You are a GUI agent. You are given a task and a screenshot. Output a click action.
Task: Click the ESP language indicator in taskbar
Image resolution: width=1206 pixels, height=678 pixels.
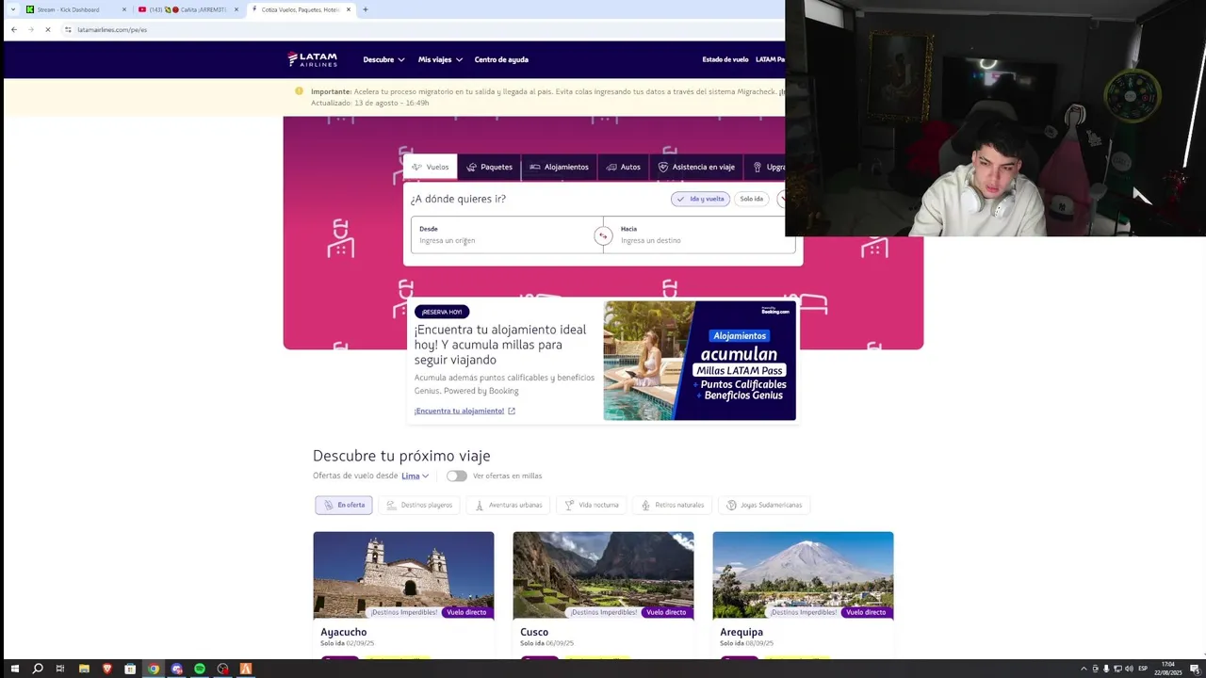pos(1143,669)
